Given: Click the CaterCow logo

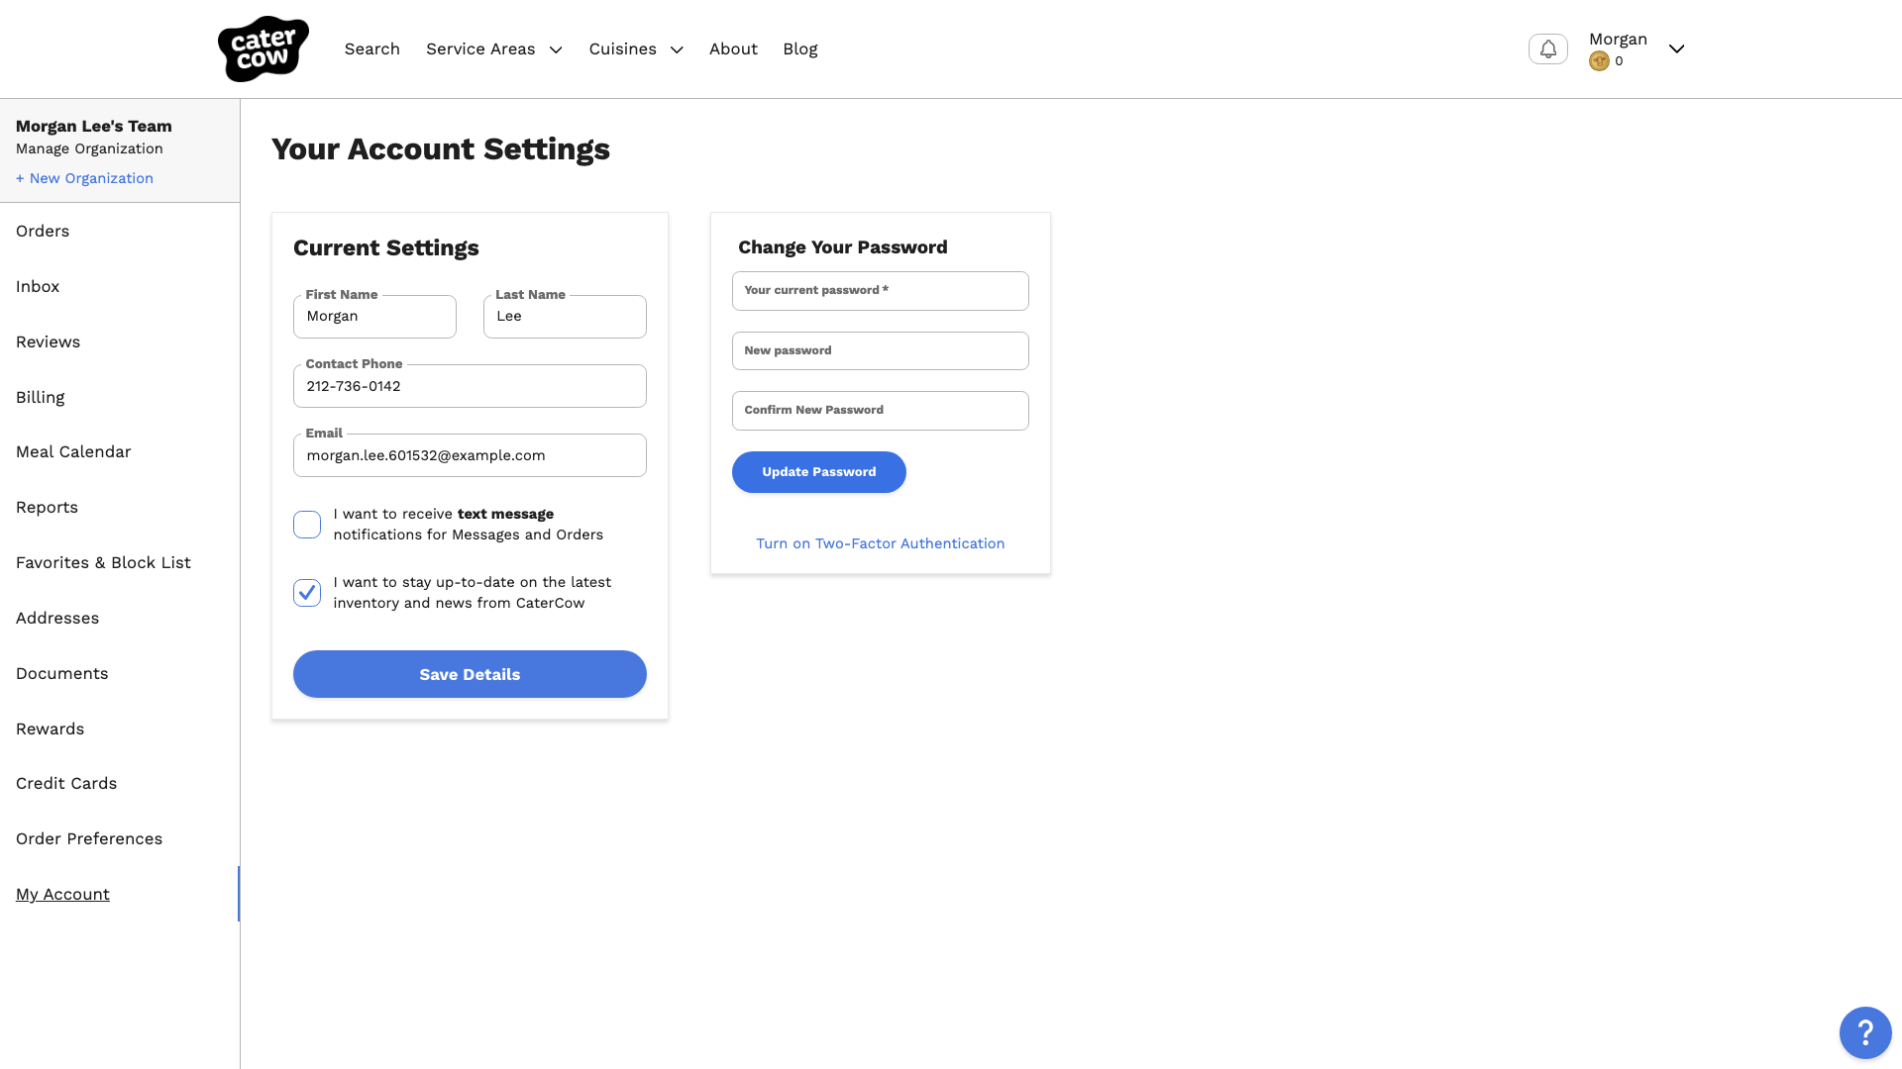Looking at the screenshot, I should click(x=264, y=49).
